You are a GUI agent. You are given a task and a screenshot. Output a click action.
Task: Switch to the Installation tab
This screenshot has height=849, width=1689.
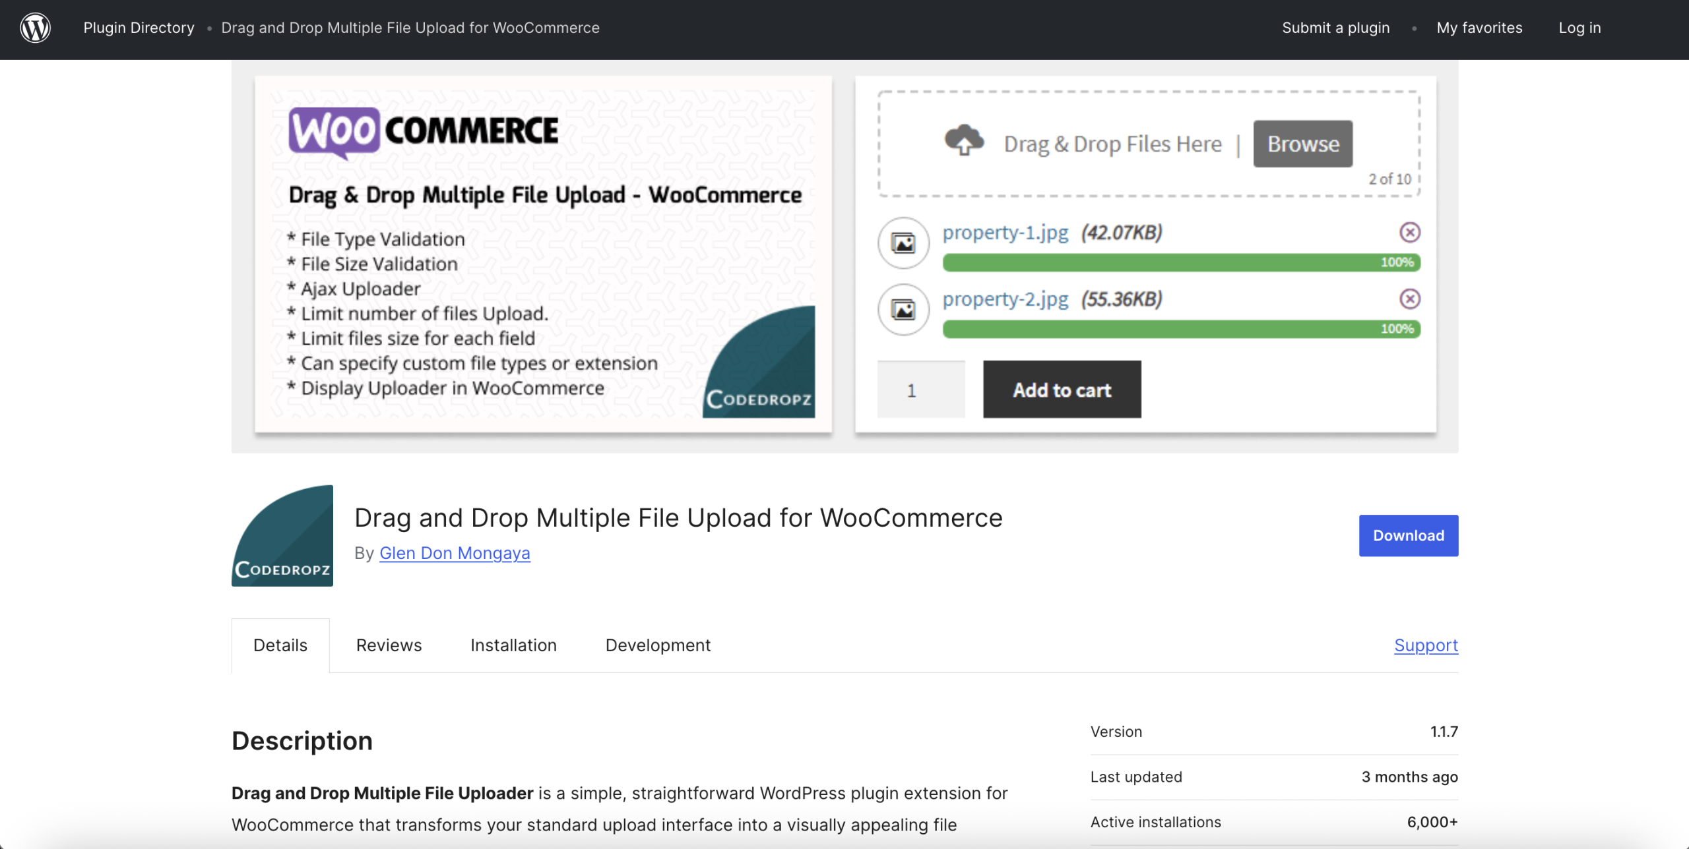(x=513, y=645)
